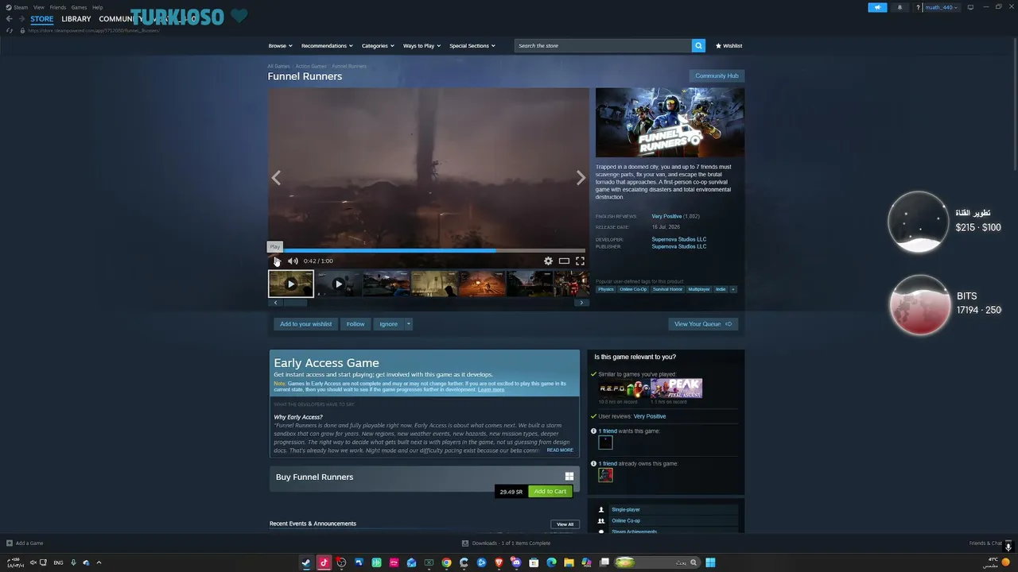
Task: Open the Early Access Learn more link
Action: [491, 390]
